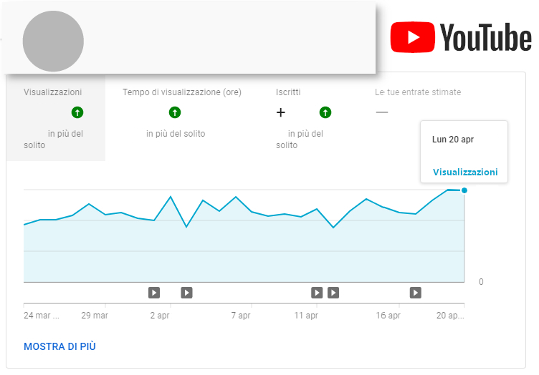This screenshot has height=375, width=539.
Task: Click the video marker icon just after 11 apr
Action: pos(333,293)
